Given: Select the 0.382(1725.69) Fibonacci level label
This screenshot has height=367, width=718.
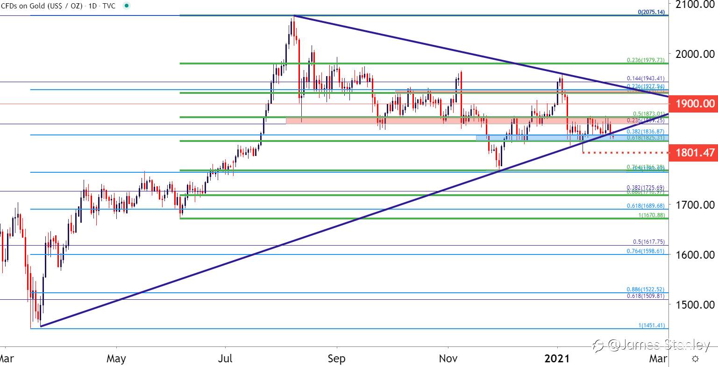Looking at the screenshot, I should [646, 187].
